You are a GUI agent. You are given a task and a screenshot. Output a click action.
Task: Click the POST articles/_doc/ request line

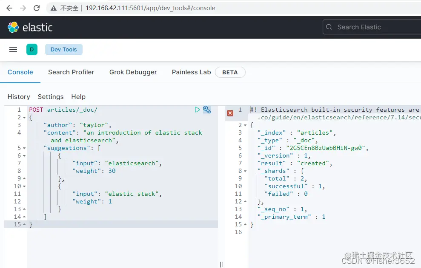point(63,110)
